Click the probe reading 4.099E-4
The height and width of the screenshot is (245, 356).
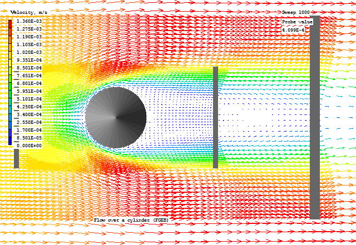click(293, 30)
